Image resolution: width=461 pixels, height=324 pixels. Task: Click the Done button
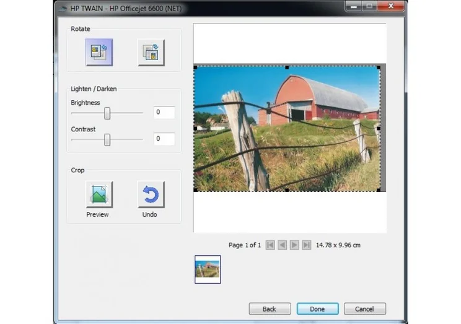[317, 309]
